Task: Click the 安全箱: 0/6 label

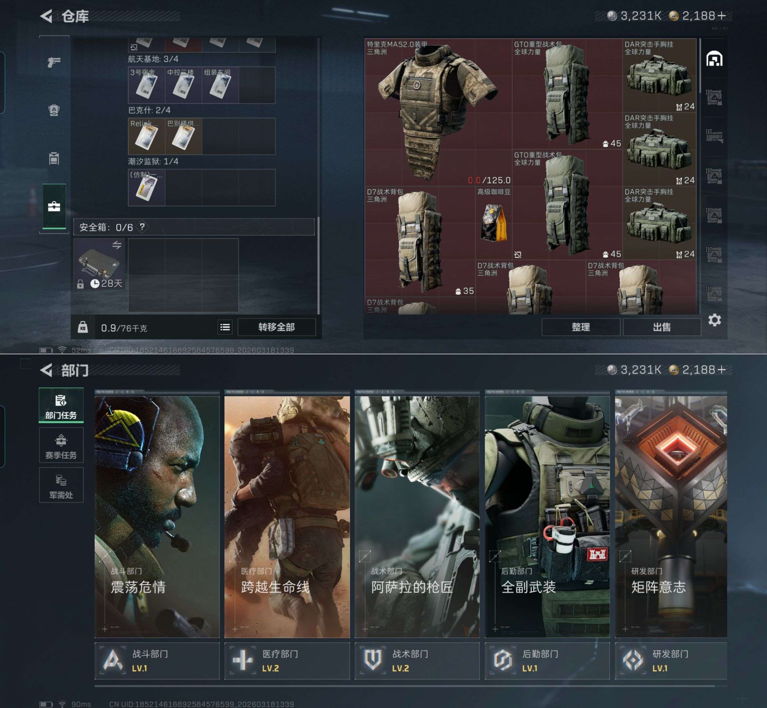Action: (106, 227)
